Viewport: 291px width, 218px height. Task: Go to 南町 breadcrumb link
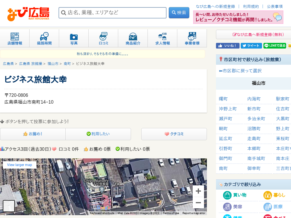point(67,64)
